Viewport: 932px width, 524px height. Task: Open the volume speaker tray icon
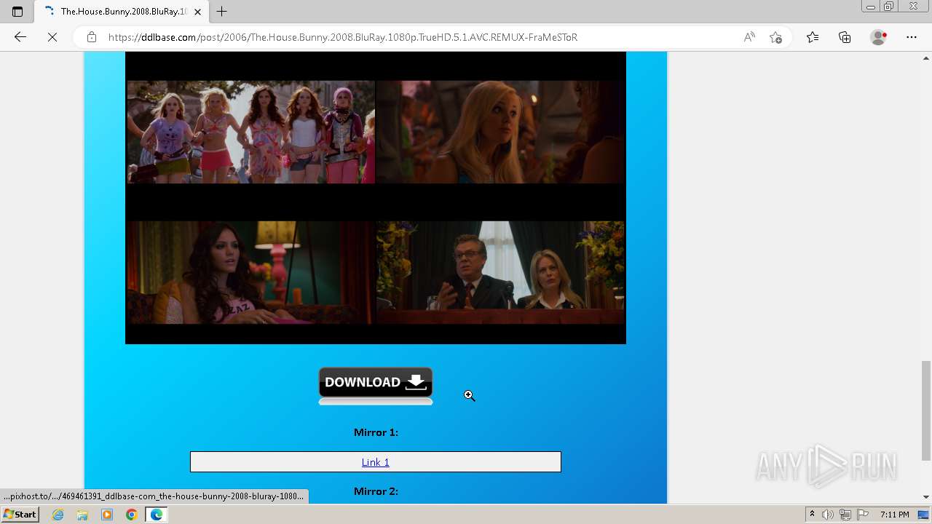point(828,515)
